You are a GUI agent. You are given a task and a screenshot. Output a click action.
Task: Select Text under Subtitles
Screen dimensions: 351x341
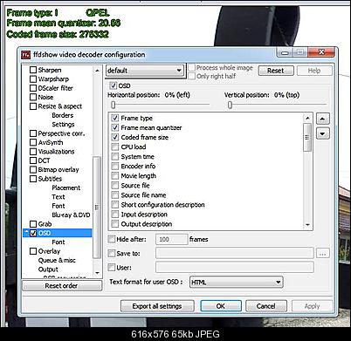58,196
